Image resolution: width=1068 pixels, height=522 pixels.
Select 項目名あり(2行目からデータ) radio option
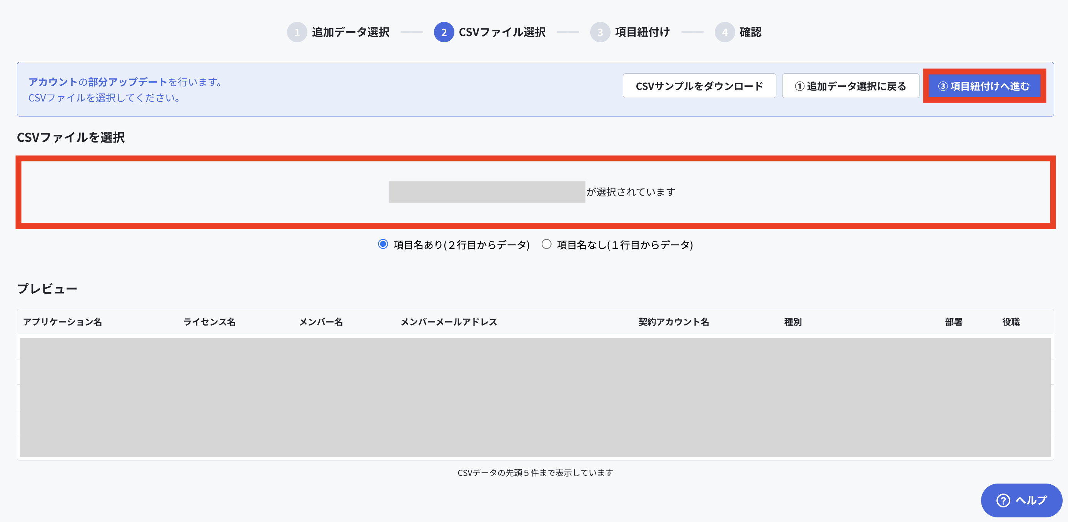point(383,244)
